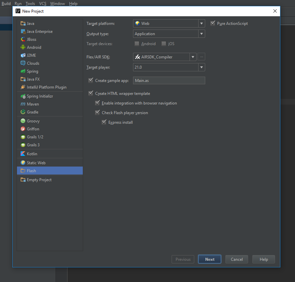Choose the Spring leaf icon
This screenshot has width=295, height=282.
[x=23, y=71]
